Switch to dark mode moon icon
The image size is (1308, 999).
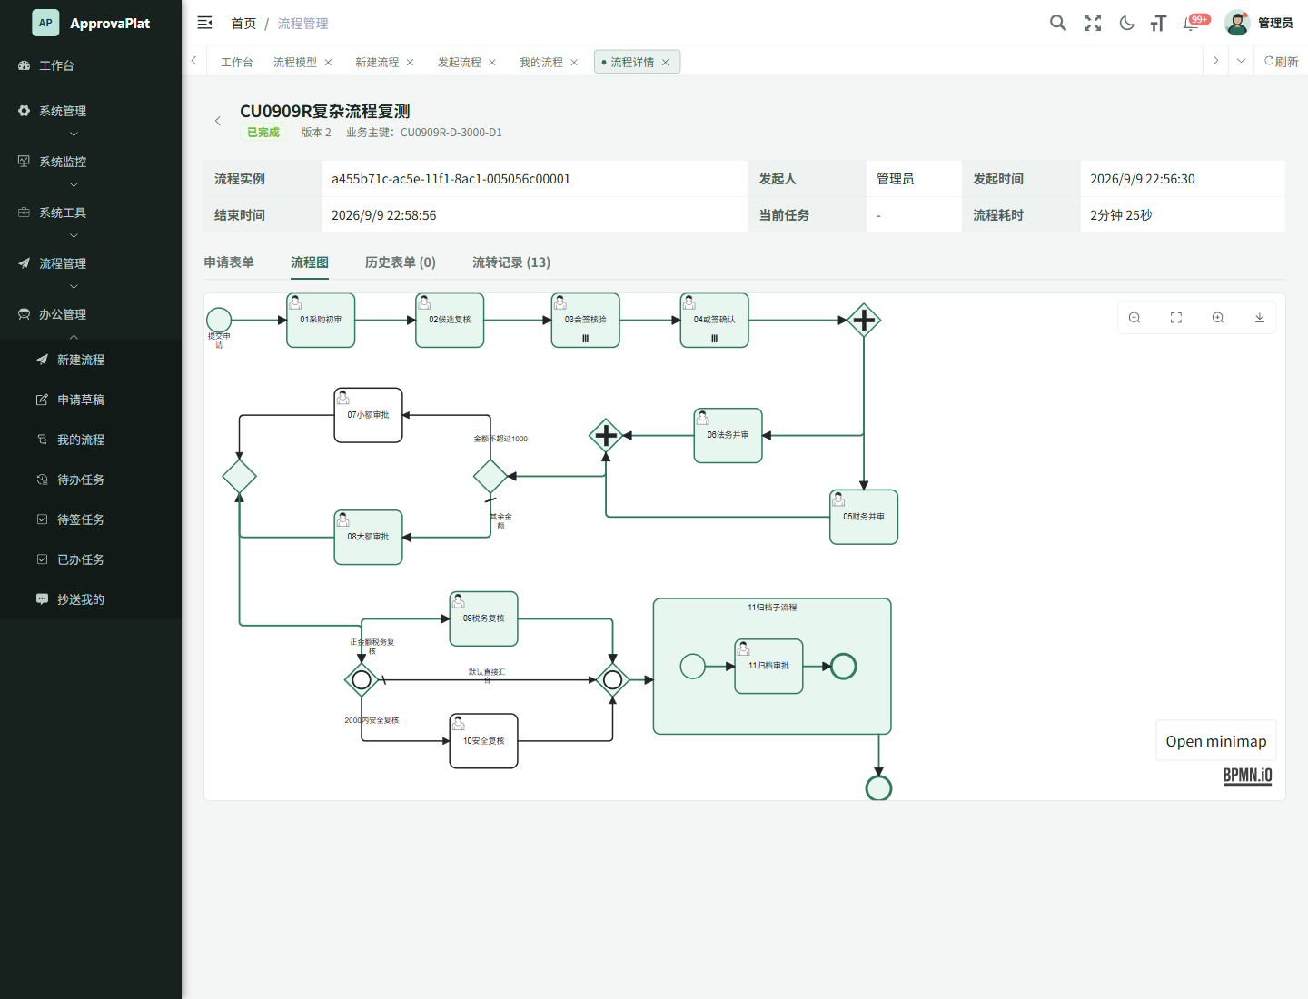pyautogui.click(x=1126, y=23)
